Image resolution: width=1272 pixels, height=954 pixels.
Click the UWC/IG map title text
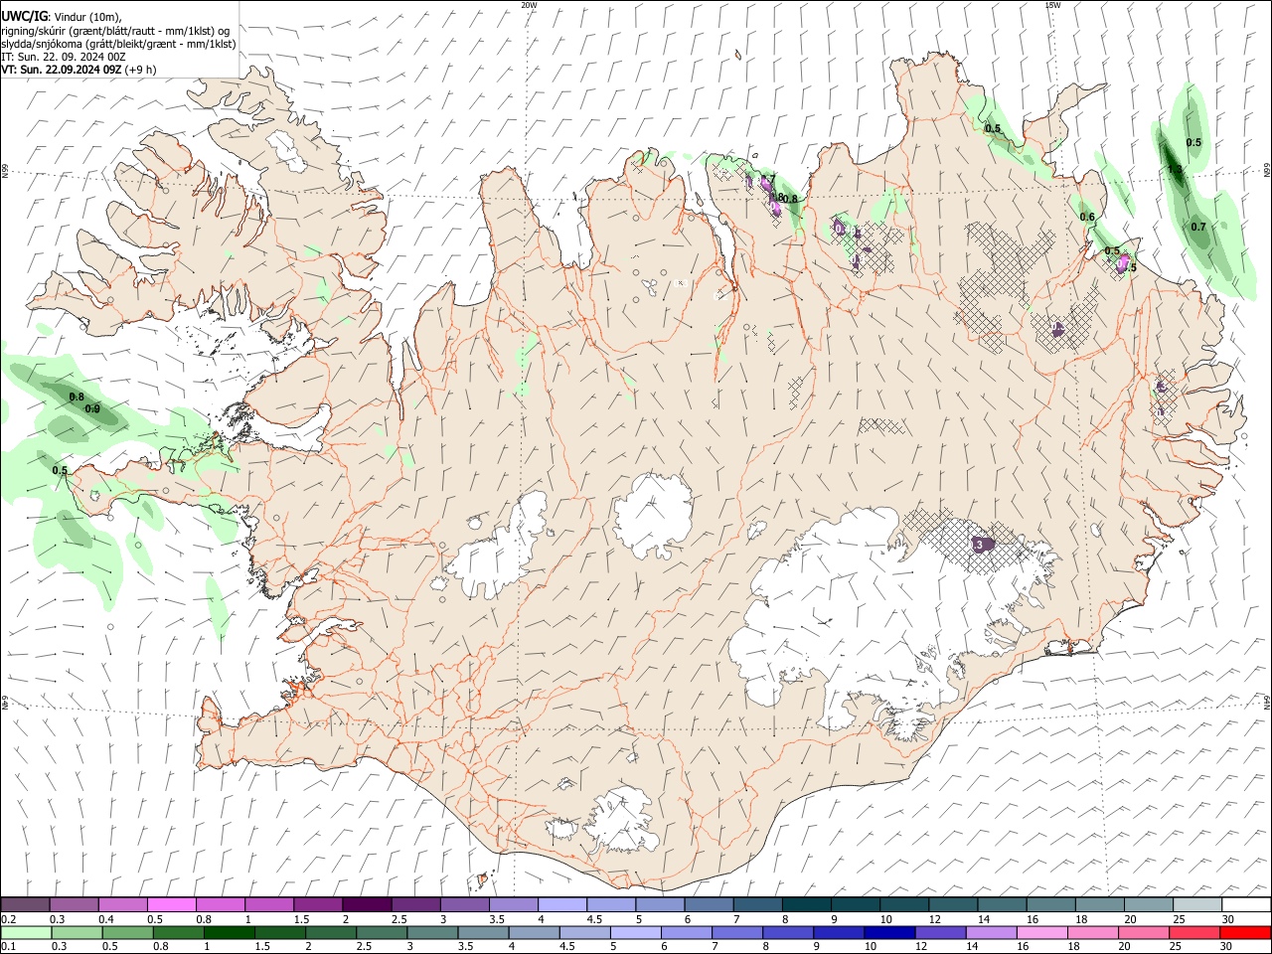(x=24, y=17)
